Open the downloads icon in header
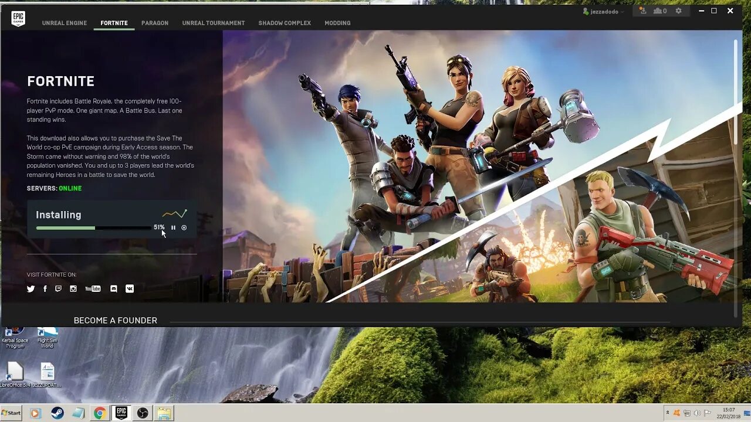751x422 pixels. [x=642, y=11]
